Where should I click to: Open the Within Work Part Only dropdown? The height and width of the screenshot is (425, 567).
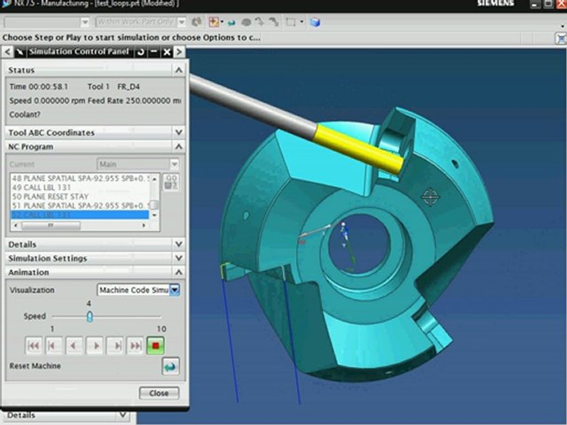(x=181, y=22)
